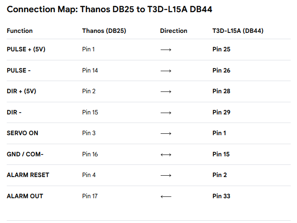Viewport: 297px width, 223px height.
Task: Click the arrow in the DIR - row
Action: click(x=166, y=113)
